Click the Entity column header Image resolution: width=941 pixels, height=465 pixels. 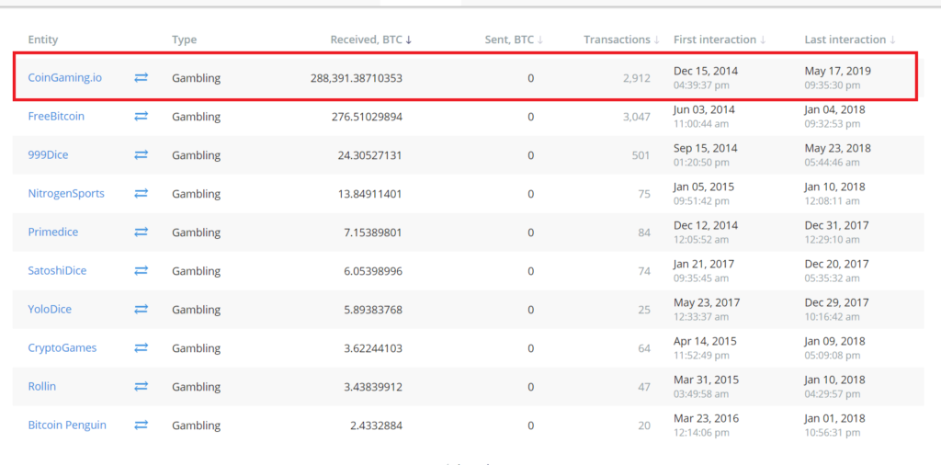[43, 40]
